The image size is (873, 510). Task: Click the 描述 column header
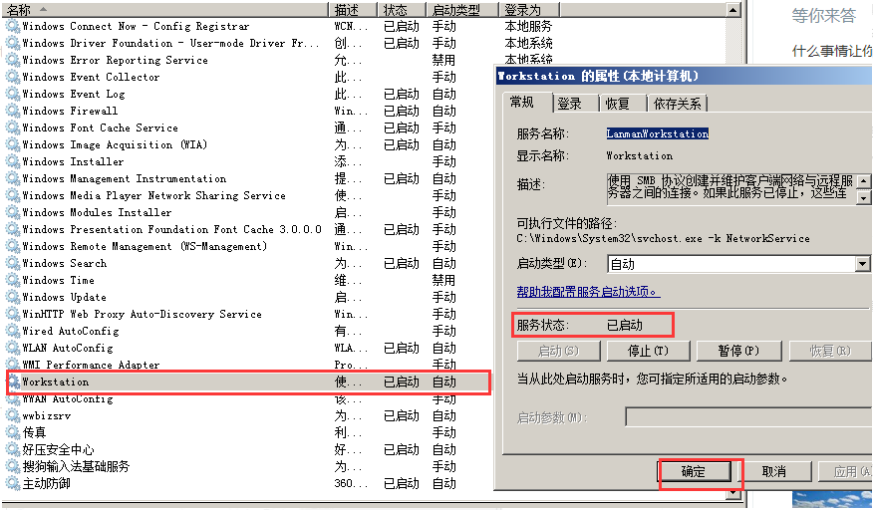pyautogui.click(x=354, y=10)
